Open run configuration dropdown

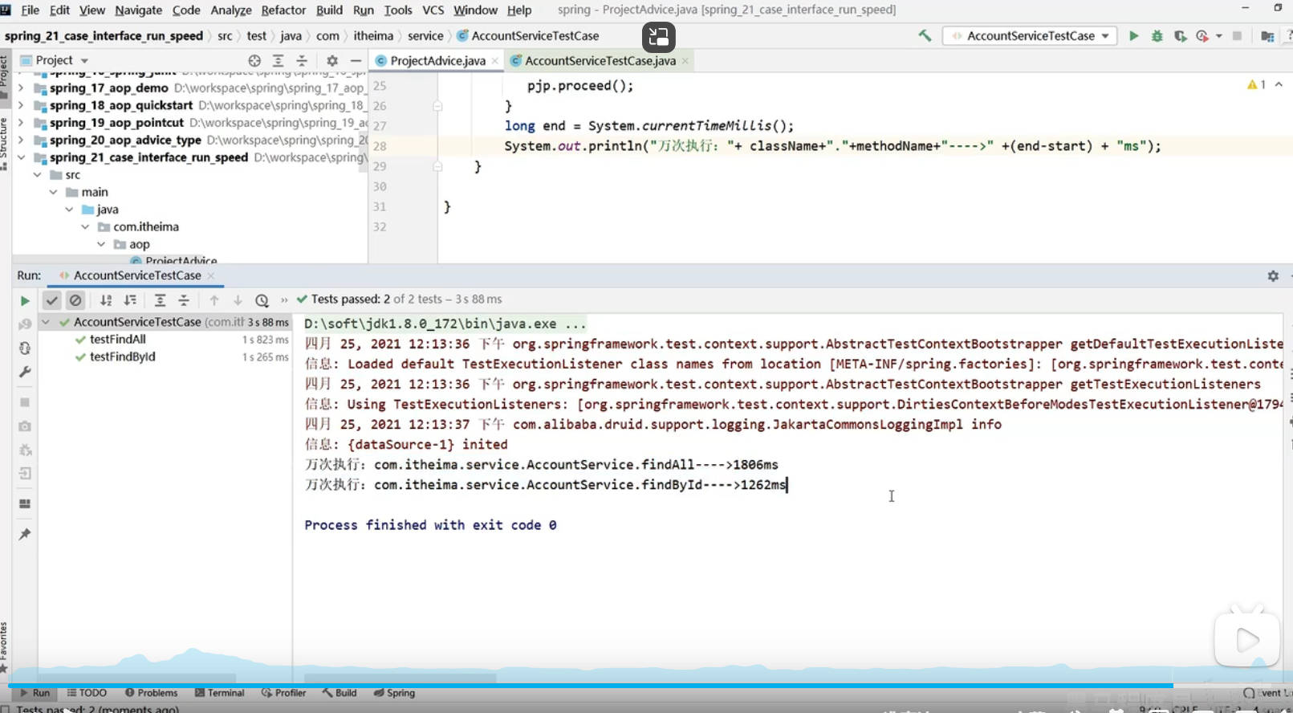tap(1031, 36)
